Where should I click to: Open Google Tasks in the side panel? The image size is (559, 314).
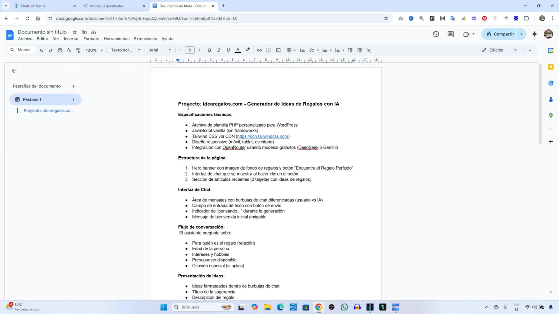click(x=551, y=83)
